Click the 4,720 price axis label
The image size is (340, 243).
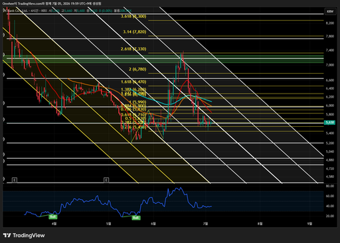tap(330, 169)
